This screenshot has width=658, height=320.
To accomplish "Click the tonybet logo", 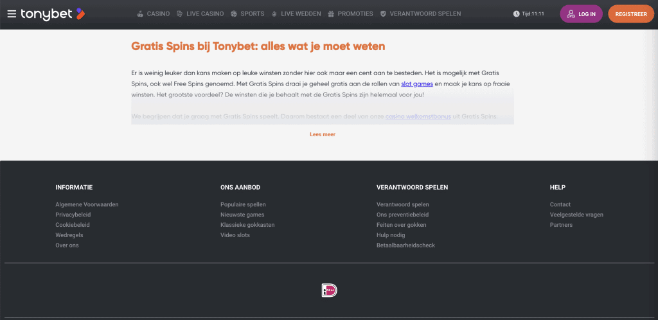I will coord(53,14).
